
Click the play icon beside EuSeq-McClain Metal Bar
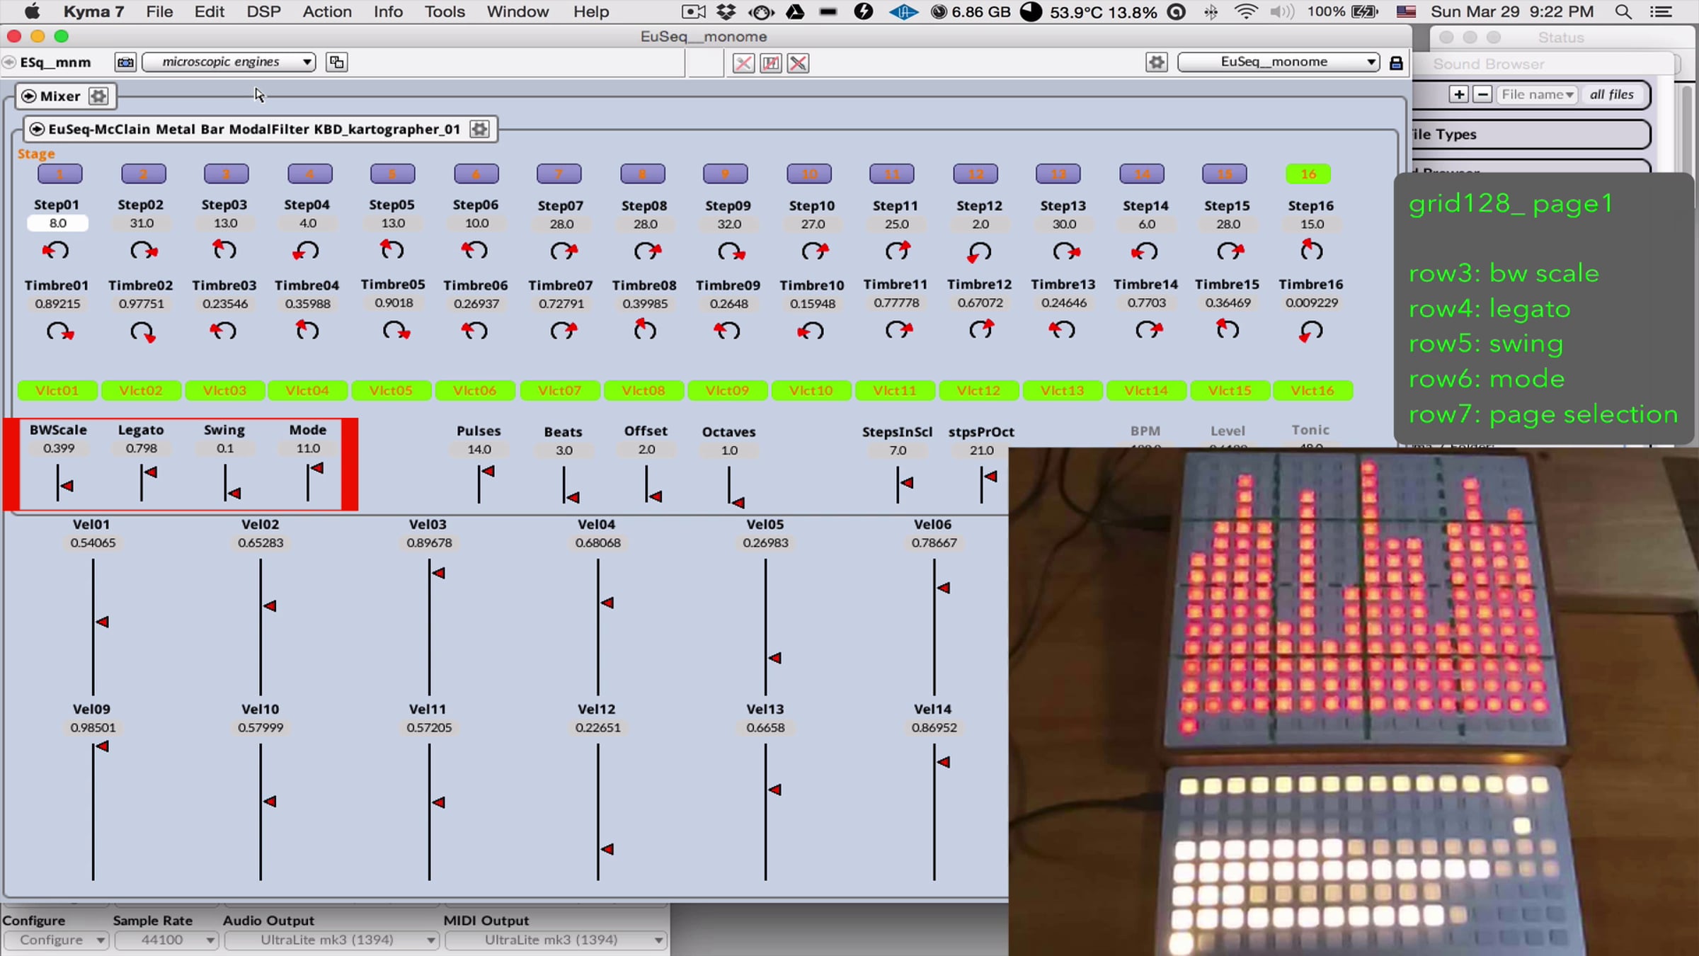37,129
